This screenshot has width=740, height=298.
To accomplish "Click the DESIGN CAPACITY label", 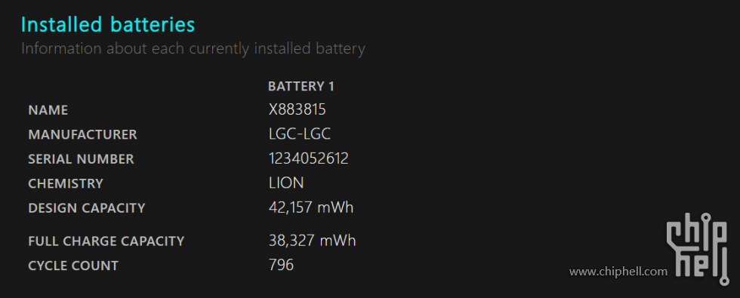I will (x=87, y=208).
